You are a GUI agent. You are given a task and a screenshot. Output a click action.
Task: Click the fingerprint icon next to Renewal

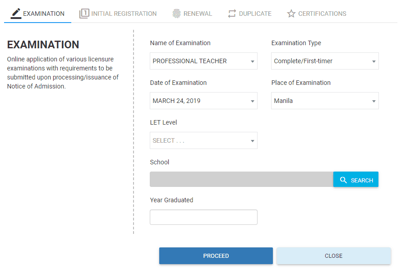tap(176, 13)
